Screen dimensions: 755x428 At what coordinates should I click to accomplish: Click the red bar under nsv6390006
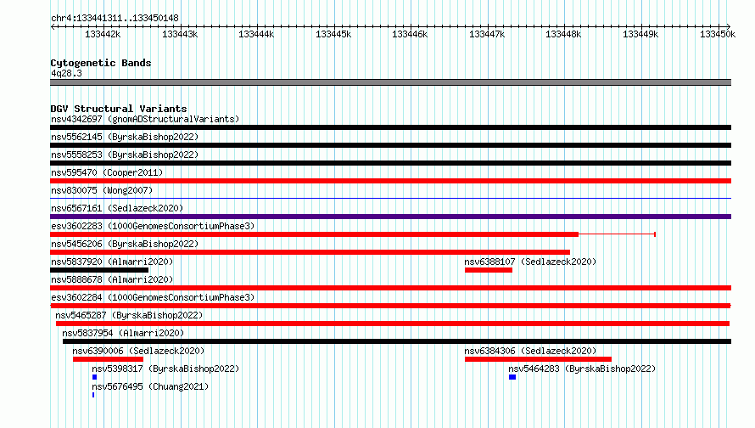click(x=108, y=359)
